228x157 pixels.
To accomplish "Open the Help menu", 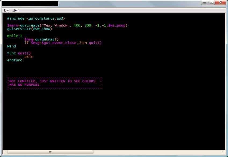I will [x=16, y=10].
